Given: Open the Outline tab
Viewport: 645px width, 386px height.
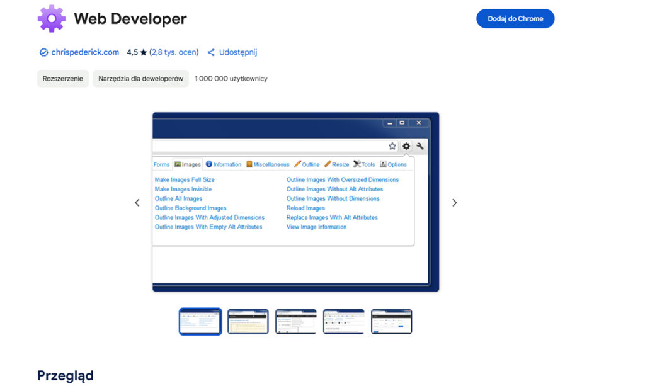Looking at the screenshot, I should [307, 164].
